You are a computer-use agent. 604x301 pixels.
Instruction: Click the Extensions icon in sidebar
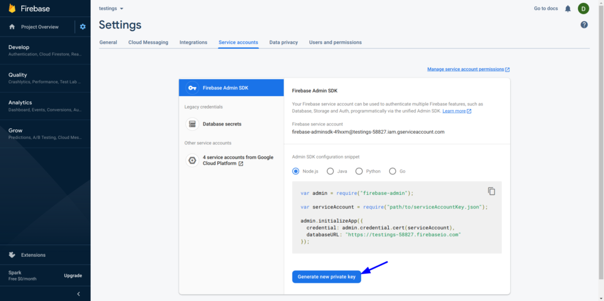(12, 255)
